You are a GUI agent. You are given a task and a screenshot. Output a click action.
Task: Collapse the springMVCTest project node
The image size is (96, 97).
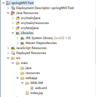pos(3,3)
